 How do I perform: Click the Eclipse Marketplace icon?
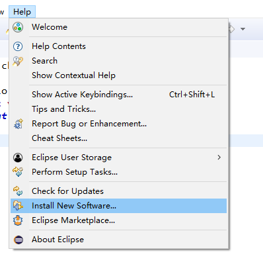pos(18,220)
